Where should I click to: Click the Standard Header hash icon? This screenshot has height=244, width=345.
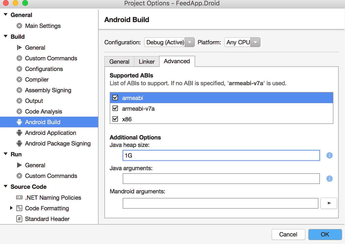19,219
